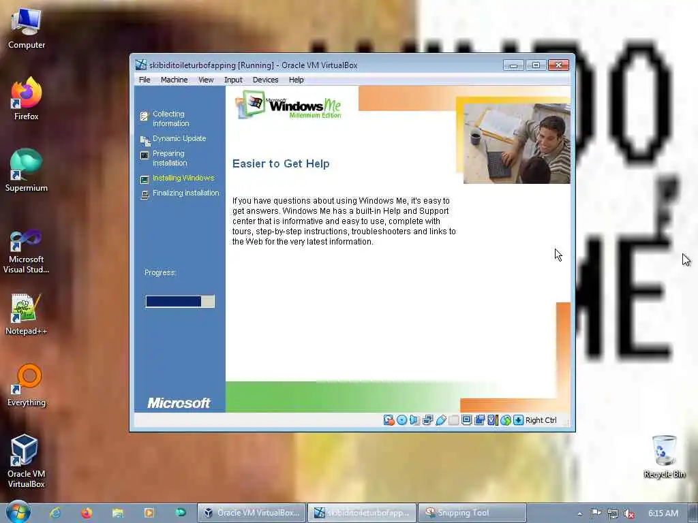Switch to Oracle VM VirtualBox Manager taskbar button
Screen dimensions: 698x523
click(252, 513)
